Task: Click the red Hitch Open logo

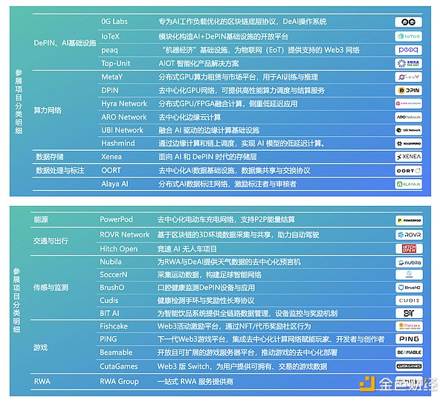Action: click(408, 249)
